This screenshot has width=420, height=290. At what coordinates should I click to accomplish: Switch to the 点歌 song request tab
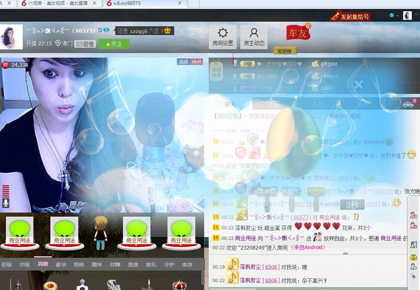[x=274, y=104]
